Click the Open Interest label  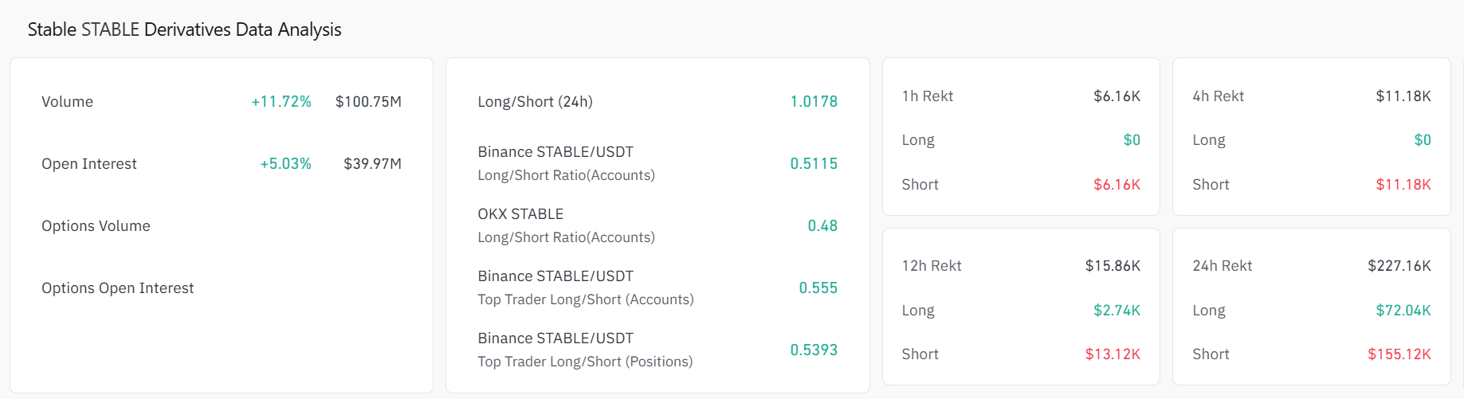click(x=89, y=164)
